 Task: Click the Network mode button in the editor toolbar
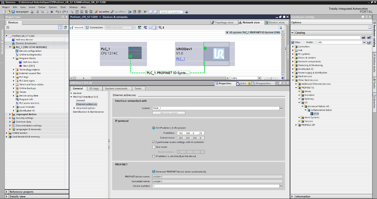77,28
